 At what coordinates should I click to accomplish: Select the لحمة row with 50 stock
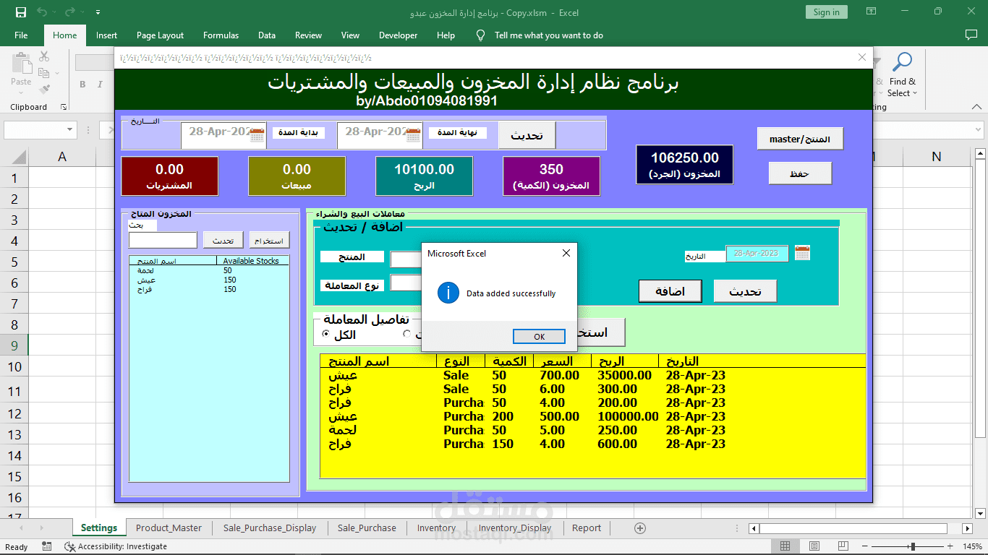click(x=209, y=270)
